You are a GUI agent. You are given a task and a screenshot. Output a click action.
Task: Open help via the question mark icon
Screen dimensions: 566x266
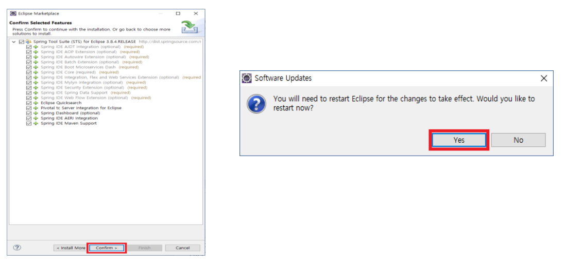pyautogui.click(x=17, y=248)
